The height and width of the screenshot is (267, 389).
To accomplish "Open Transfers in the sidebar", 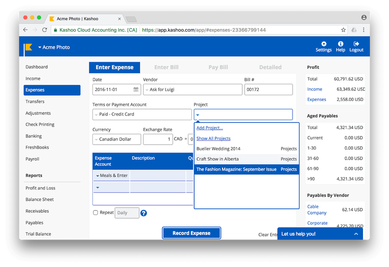I will 35,102.
